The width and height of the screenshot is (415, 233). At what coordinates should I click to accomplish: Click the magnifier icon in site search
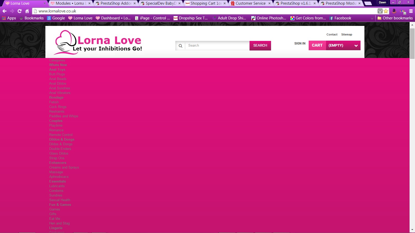pos(181,46)
